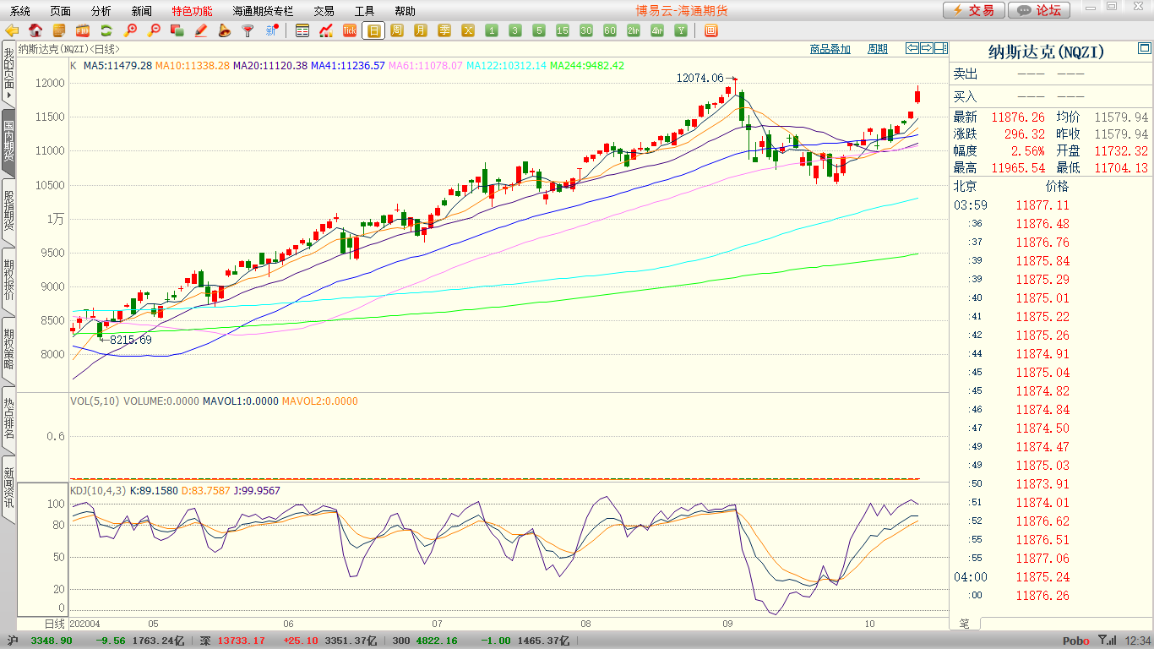1154x649 pixels.
Task: Open the 新闻 menu
Action: point(142,11)
